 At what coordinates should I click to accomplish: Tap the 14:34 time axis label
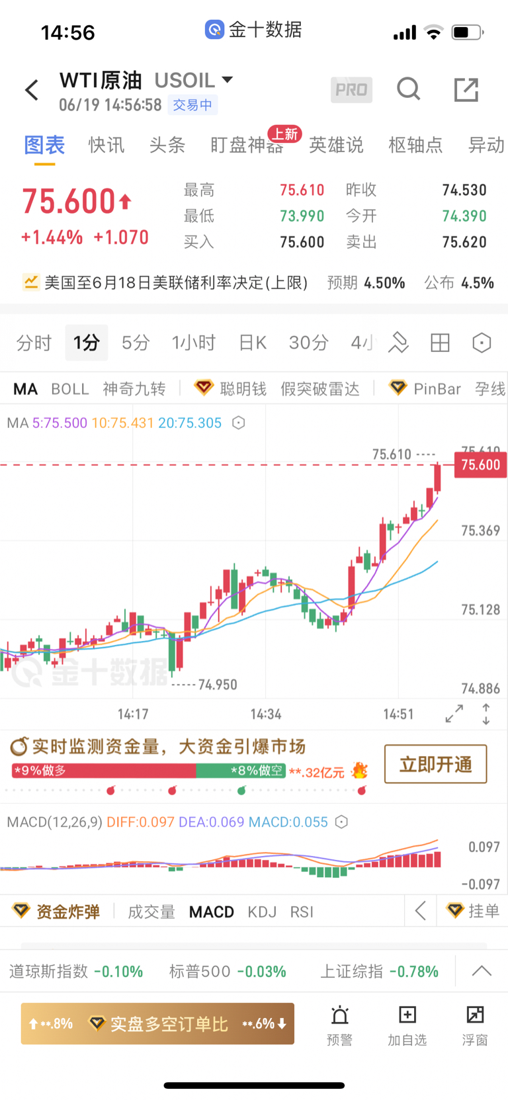pos(266,714)
